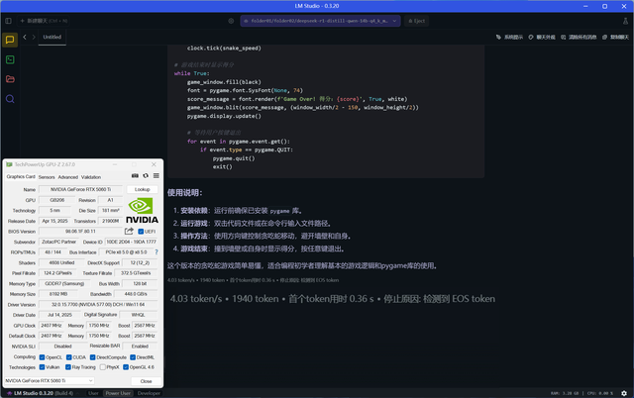Click the Eject model button
The width and height of the screenshot is (634, 398).
coord(417,21)
